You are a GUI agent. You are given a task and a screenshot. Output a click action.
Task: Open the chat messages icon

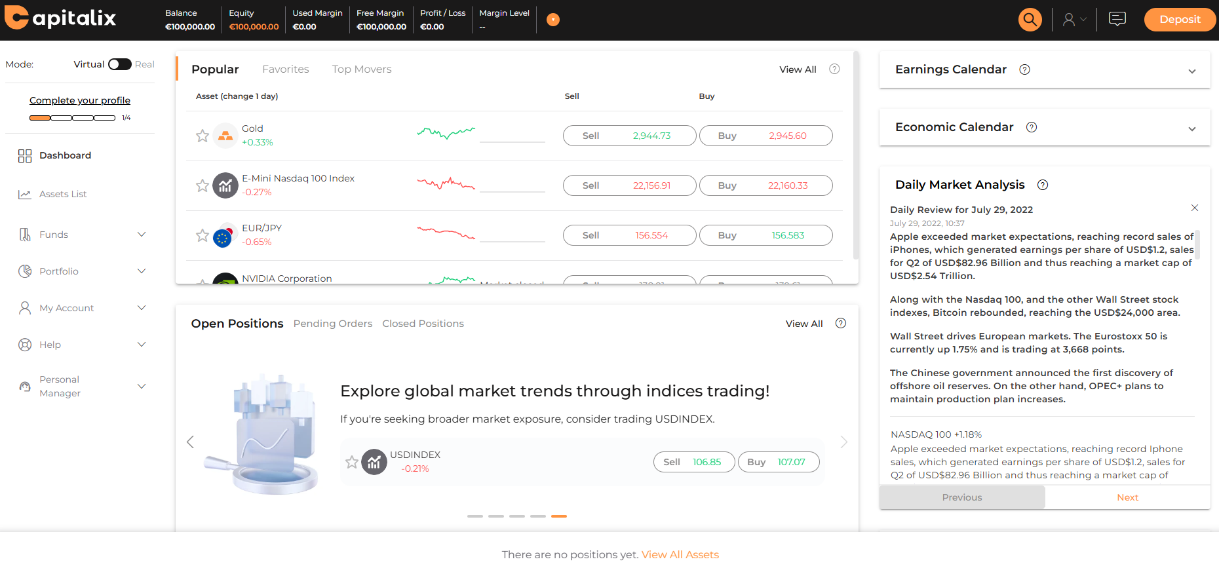pyautogui.click(x=1117, y=19)
